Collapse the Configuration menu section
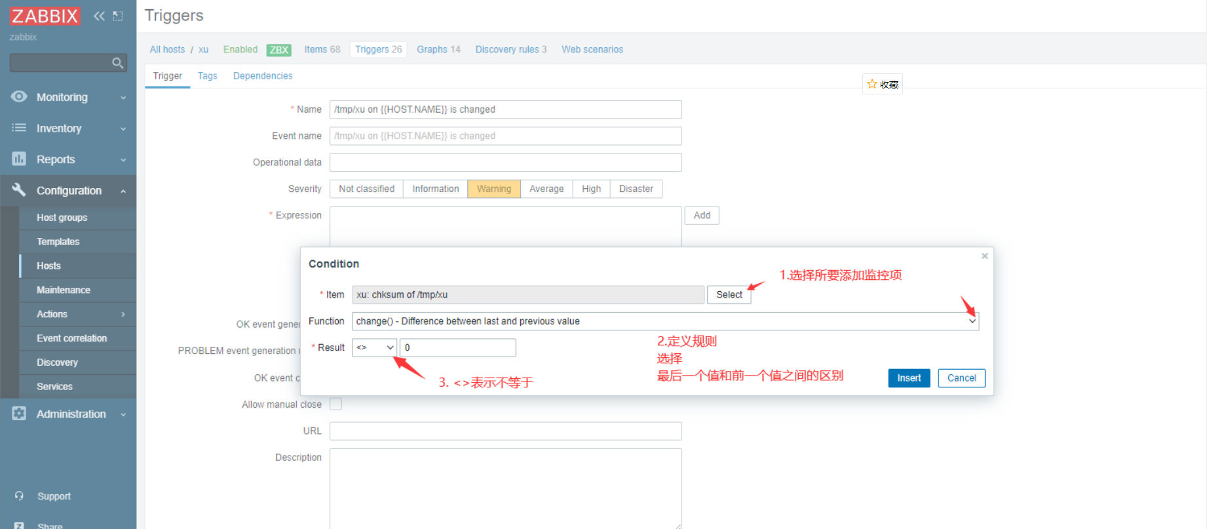Screen dimensions: 1207x529 click(x=123, y=191)
